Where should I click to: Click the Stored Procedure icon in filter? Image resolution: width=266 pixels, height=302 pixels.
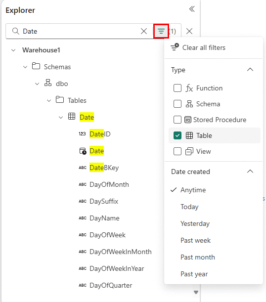pos(188,120)
